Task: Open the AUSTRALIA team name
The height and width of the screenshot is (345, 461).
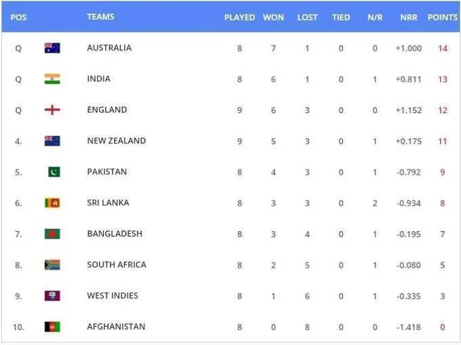Action: pos(109,48)
